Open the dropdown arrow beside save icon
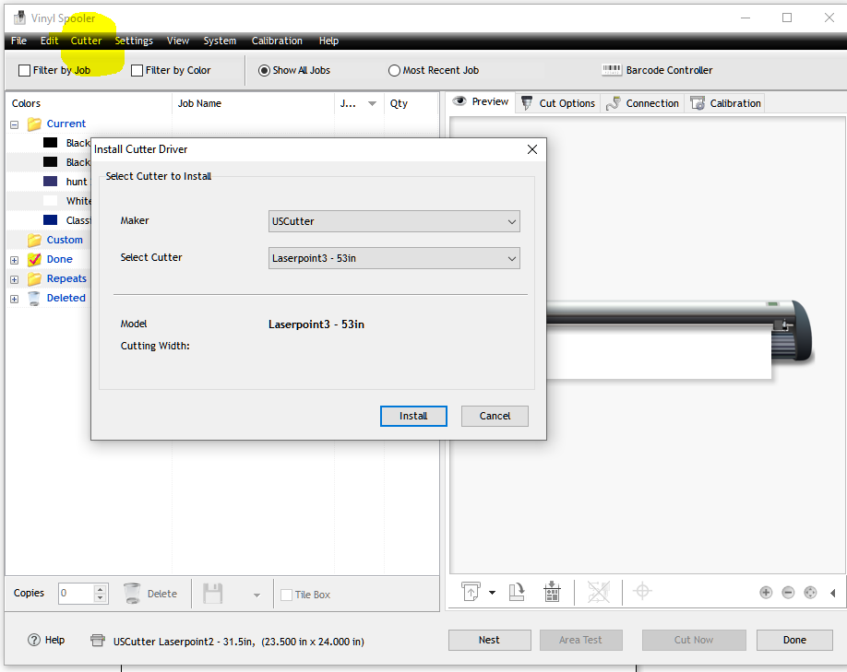The image size is (847, 672). [256, 595]
